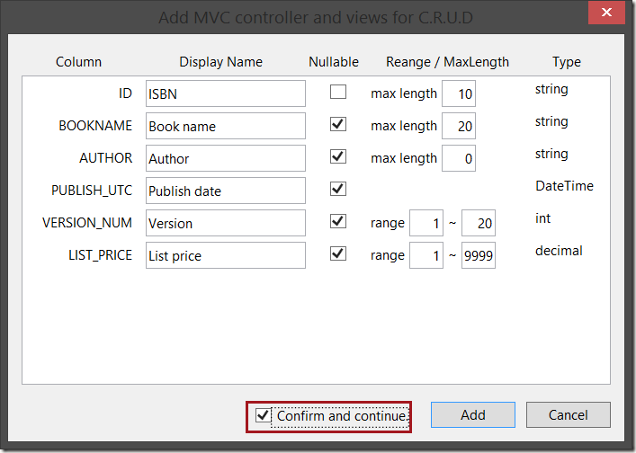
Task: Uncheck Nullable for BOOKNAME row
Action: tap(338, 124)
